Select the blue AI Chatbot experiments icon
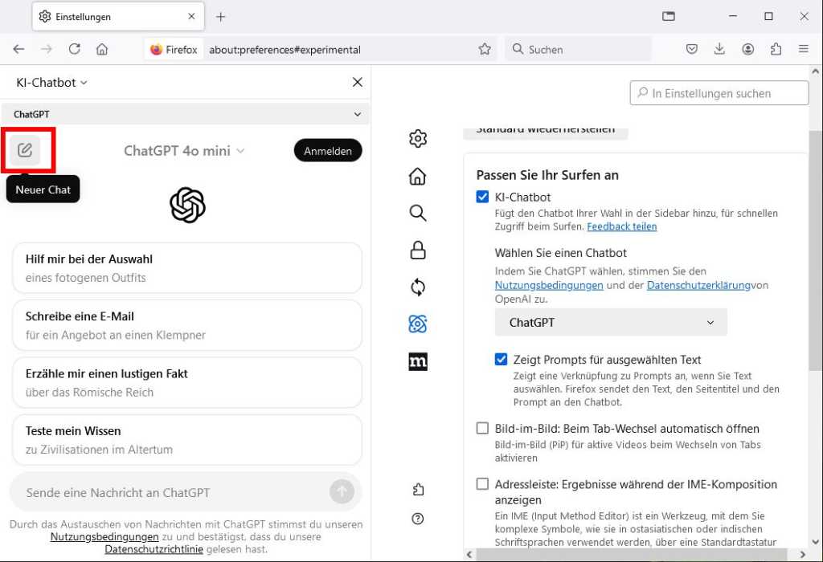The image size is (823, 562). pos(417,324)
